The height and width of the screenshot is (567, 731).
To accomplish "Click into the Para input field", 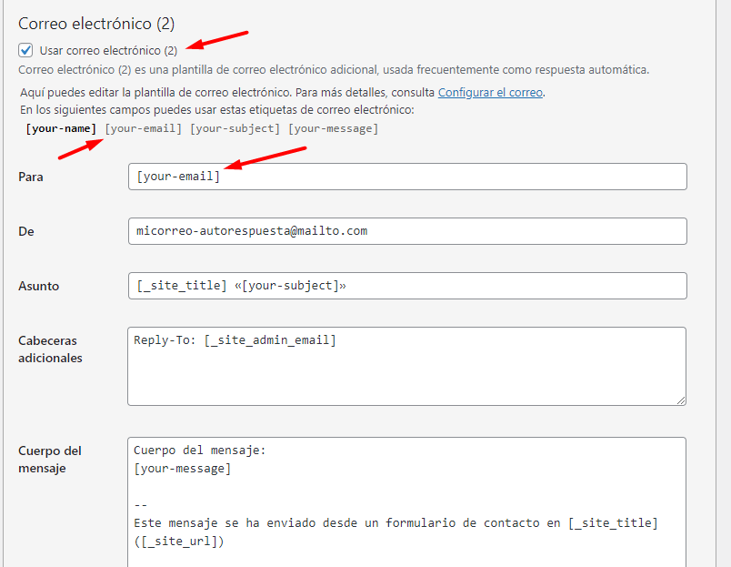I will click(407, 177).
